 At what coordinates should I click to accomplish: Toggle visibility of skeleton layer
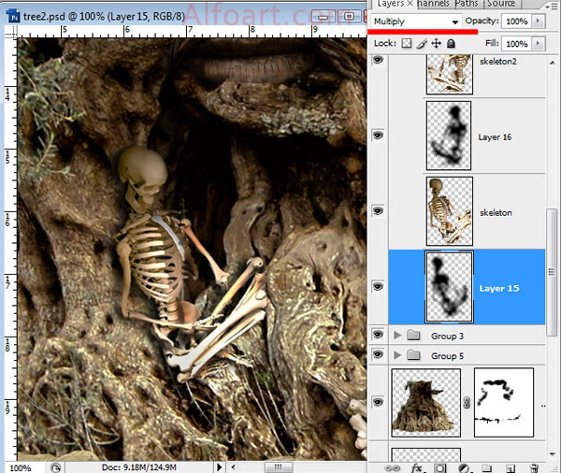click(379, 211)
